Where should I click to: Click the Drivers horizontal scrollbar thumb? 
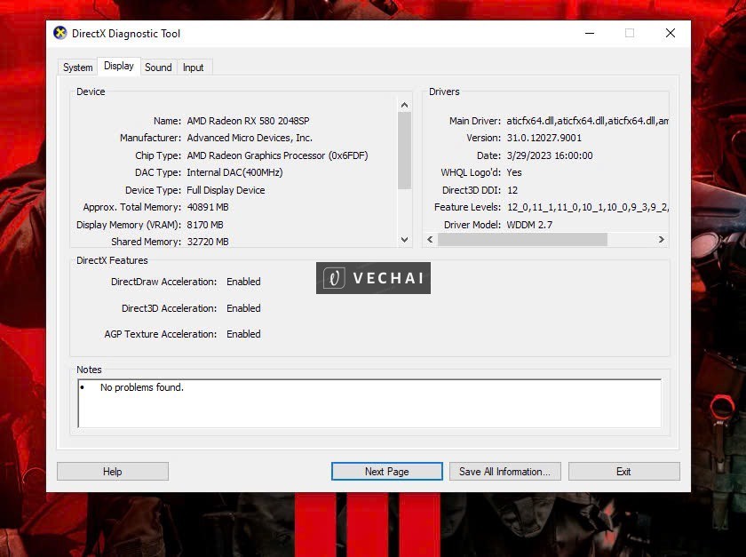point(524,240)
